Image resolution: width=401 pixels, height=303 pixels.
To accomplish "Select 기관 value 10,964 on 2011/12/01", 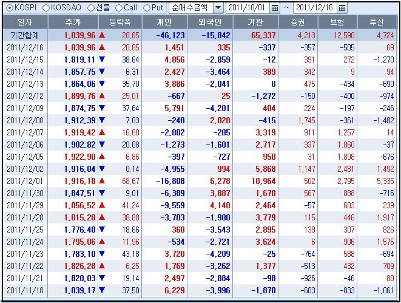I will (x=264, y=181).
